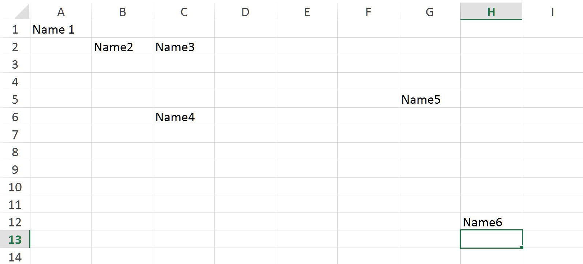Viewport: 583px width, 264px height.
Task: Select row 5 header
Action: tap(15, 99)
